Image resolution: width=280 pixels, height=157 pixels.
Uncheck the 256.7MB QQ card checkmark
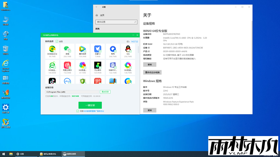pyautogui.click(x=131, y=51)
